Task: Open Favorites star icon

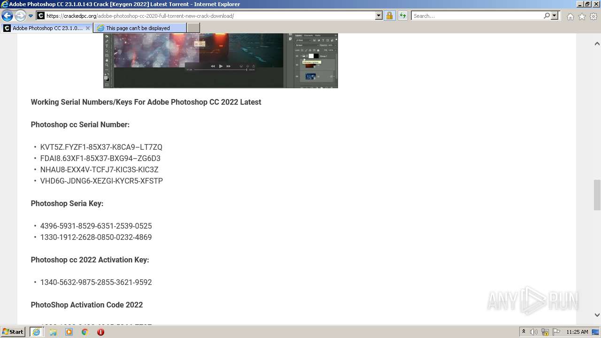Action: pyautogui.click(x=582, y=16)
